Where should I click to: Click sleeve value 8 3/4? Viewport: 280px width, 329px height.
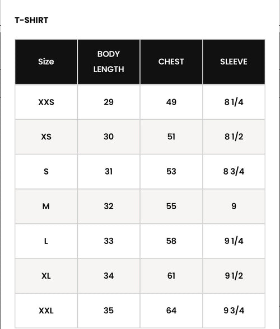click(234, 171)
